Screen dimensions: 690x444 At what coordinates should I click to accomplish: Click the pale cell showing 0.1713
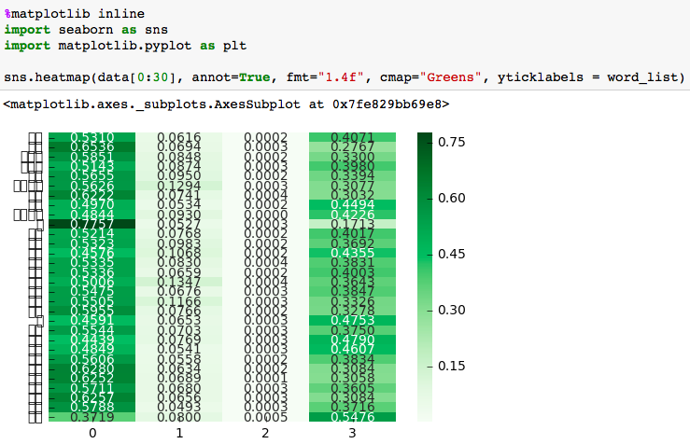(352, 224)
